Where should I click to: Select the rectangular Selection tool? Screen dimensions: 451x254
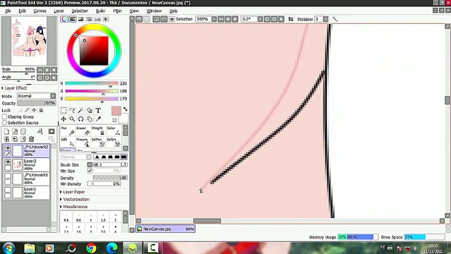(63, 110)
